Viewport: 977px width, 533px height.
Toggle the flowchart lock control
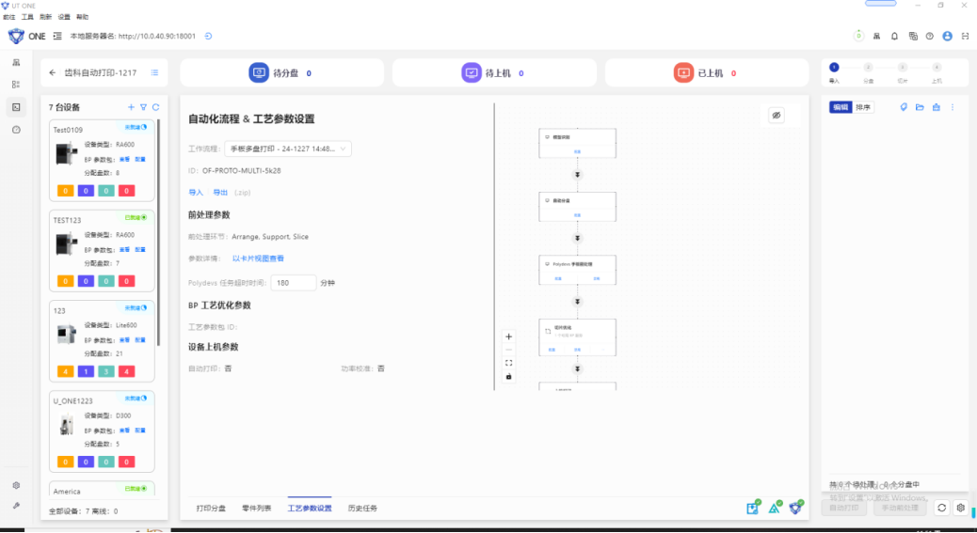509,376
